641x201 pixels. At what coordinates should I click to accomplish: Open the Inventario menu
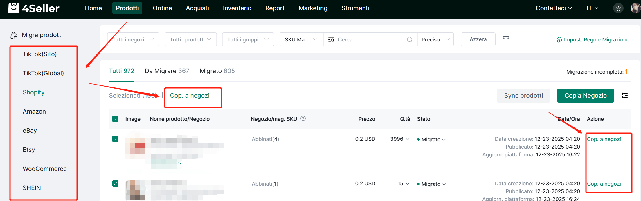(x=237, y=8)
